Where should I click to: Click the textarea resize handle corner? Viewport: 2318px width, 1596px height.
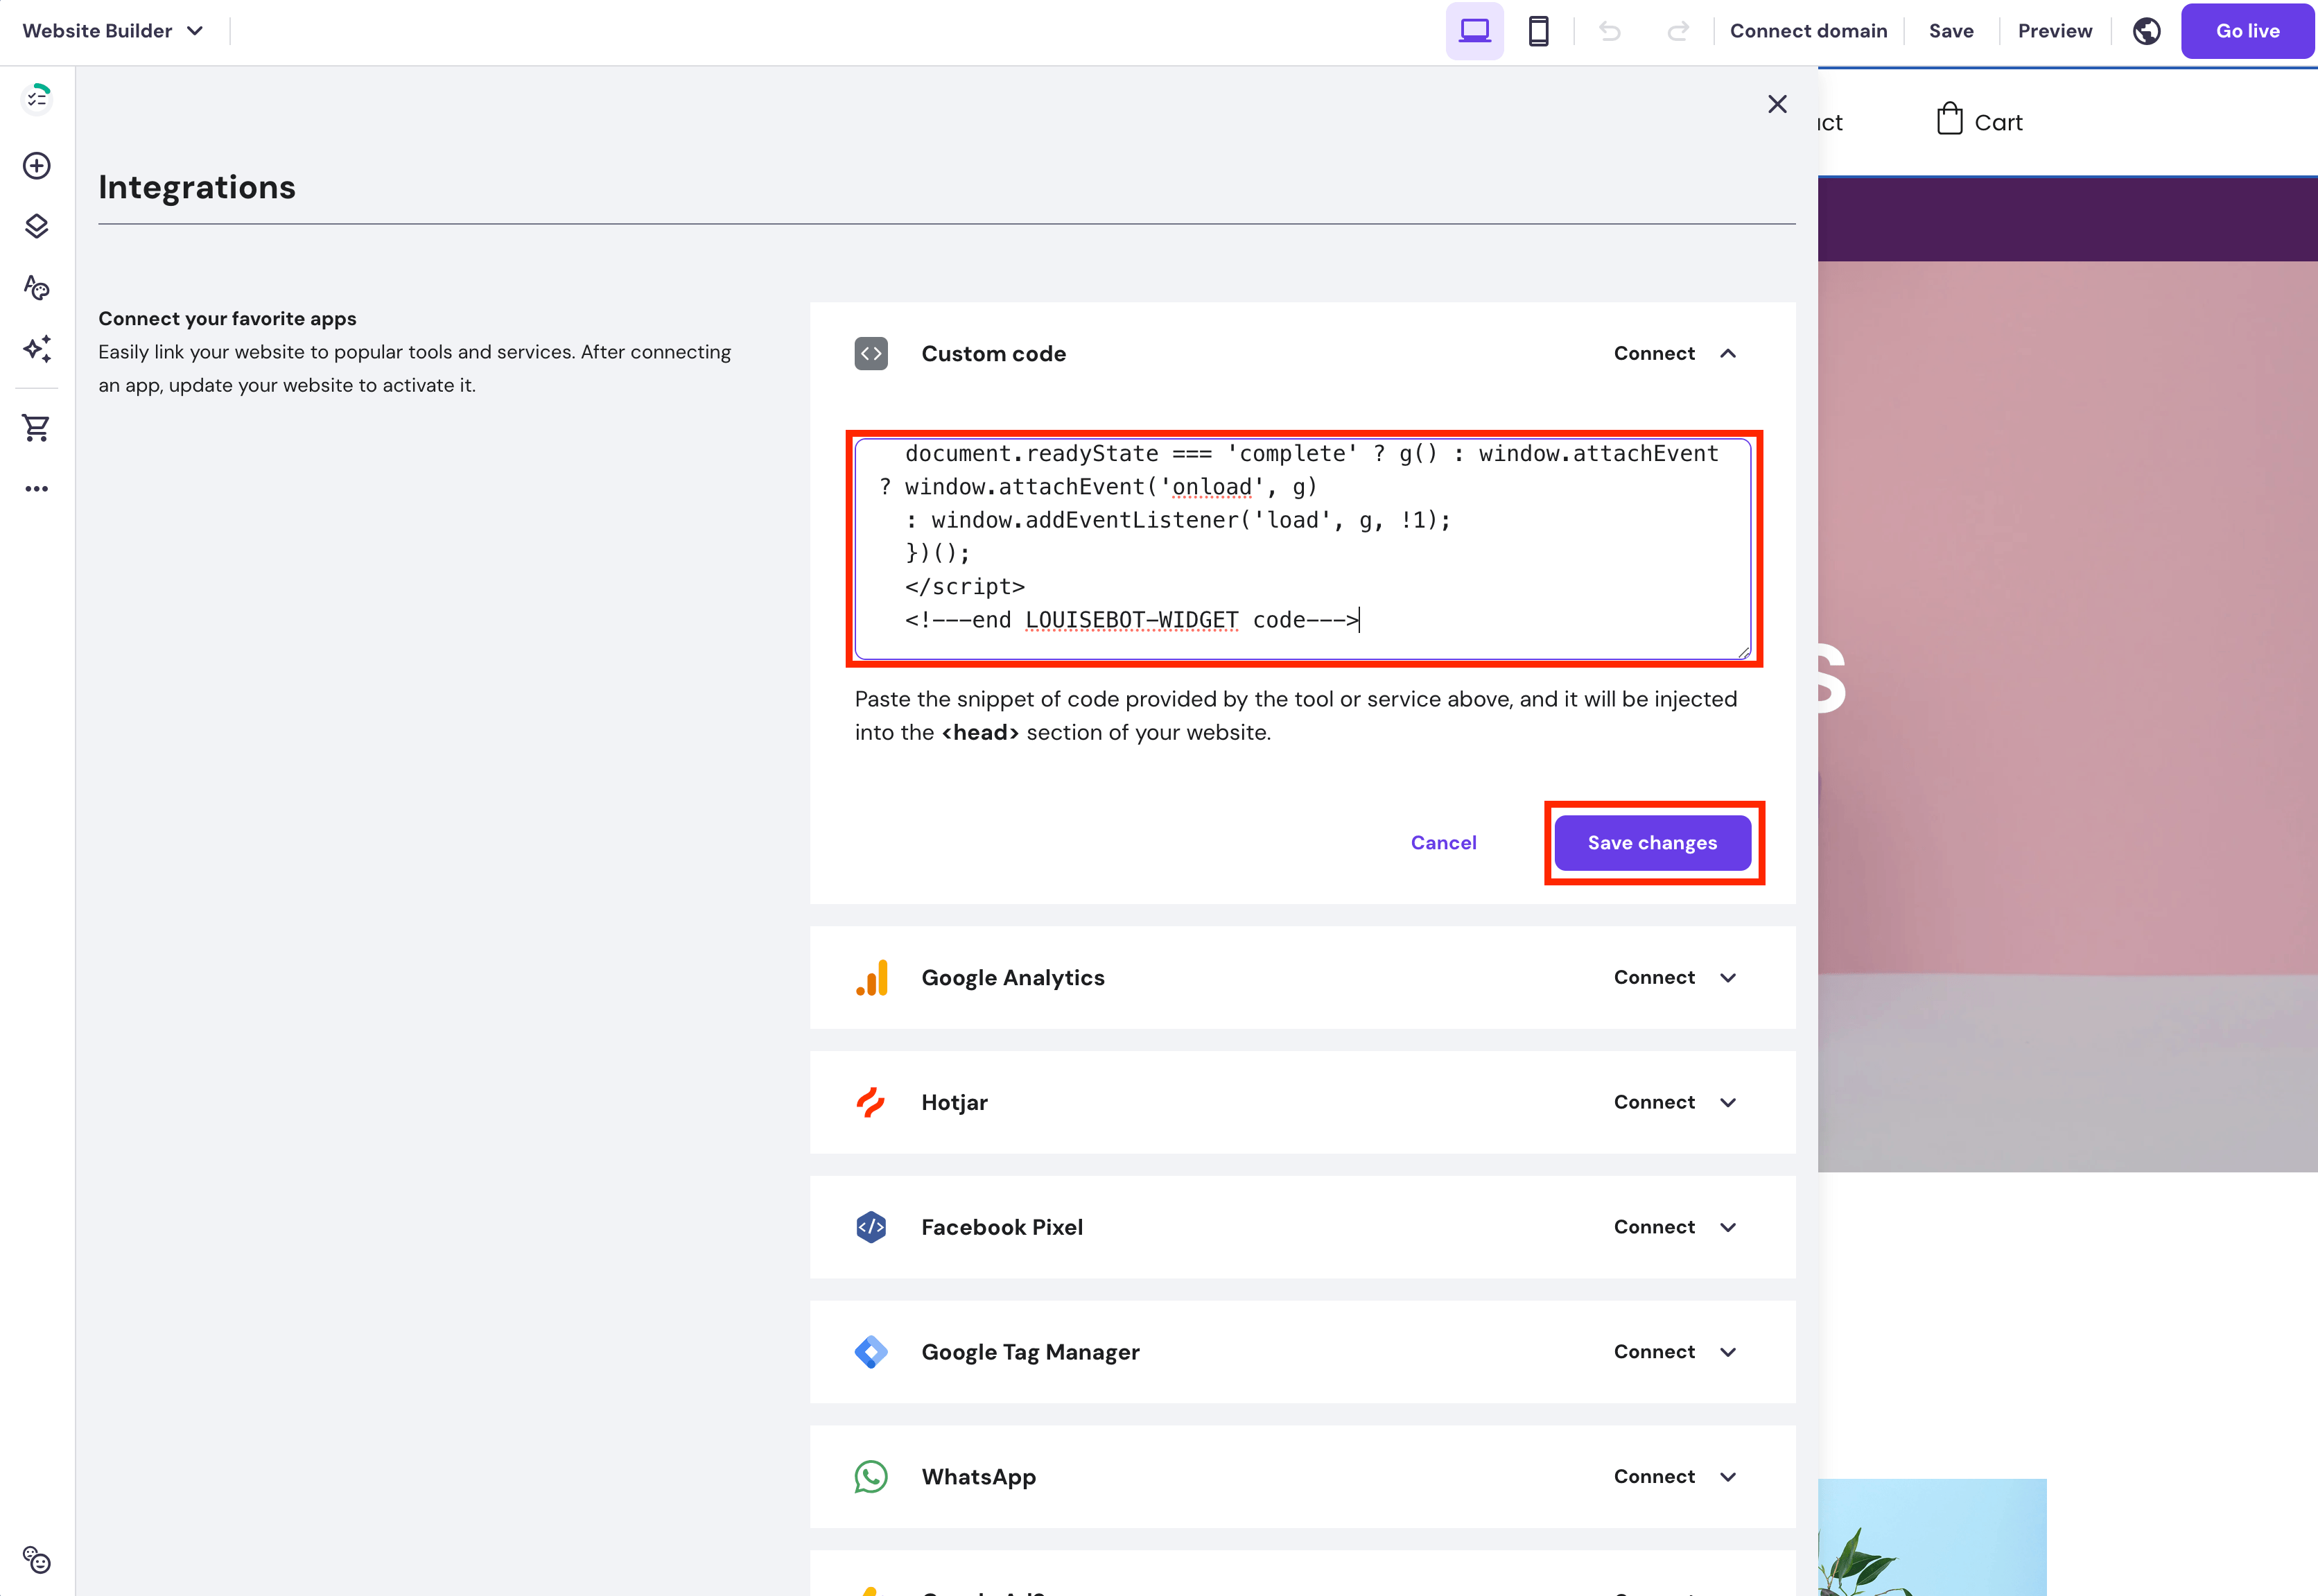(x=1743, y=652)
